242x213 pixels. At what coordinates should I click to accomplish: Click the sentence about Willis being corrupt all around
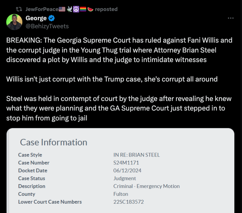pyautogui.click(x=112, y=79)
